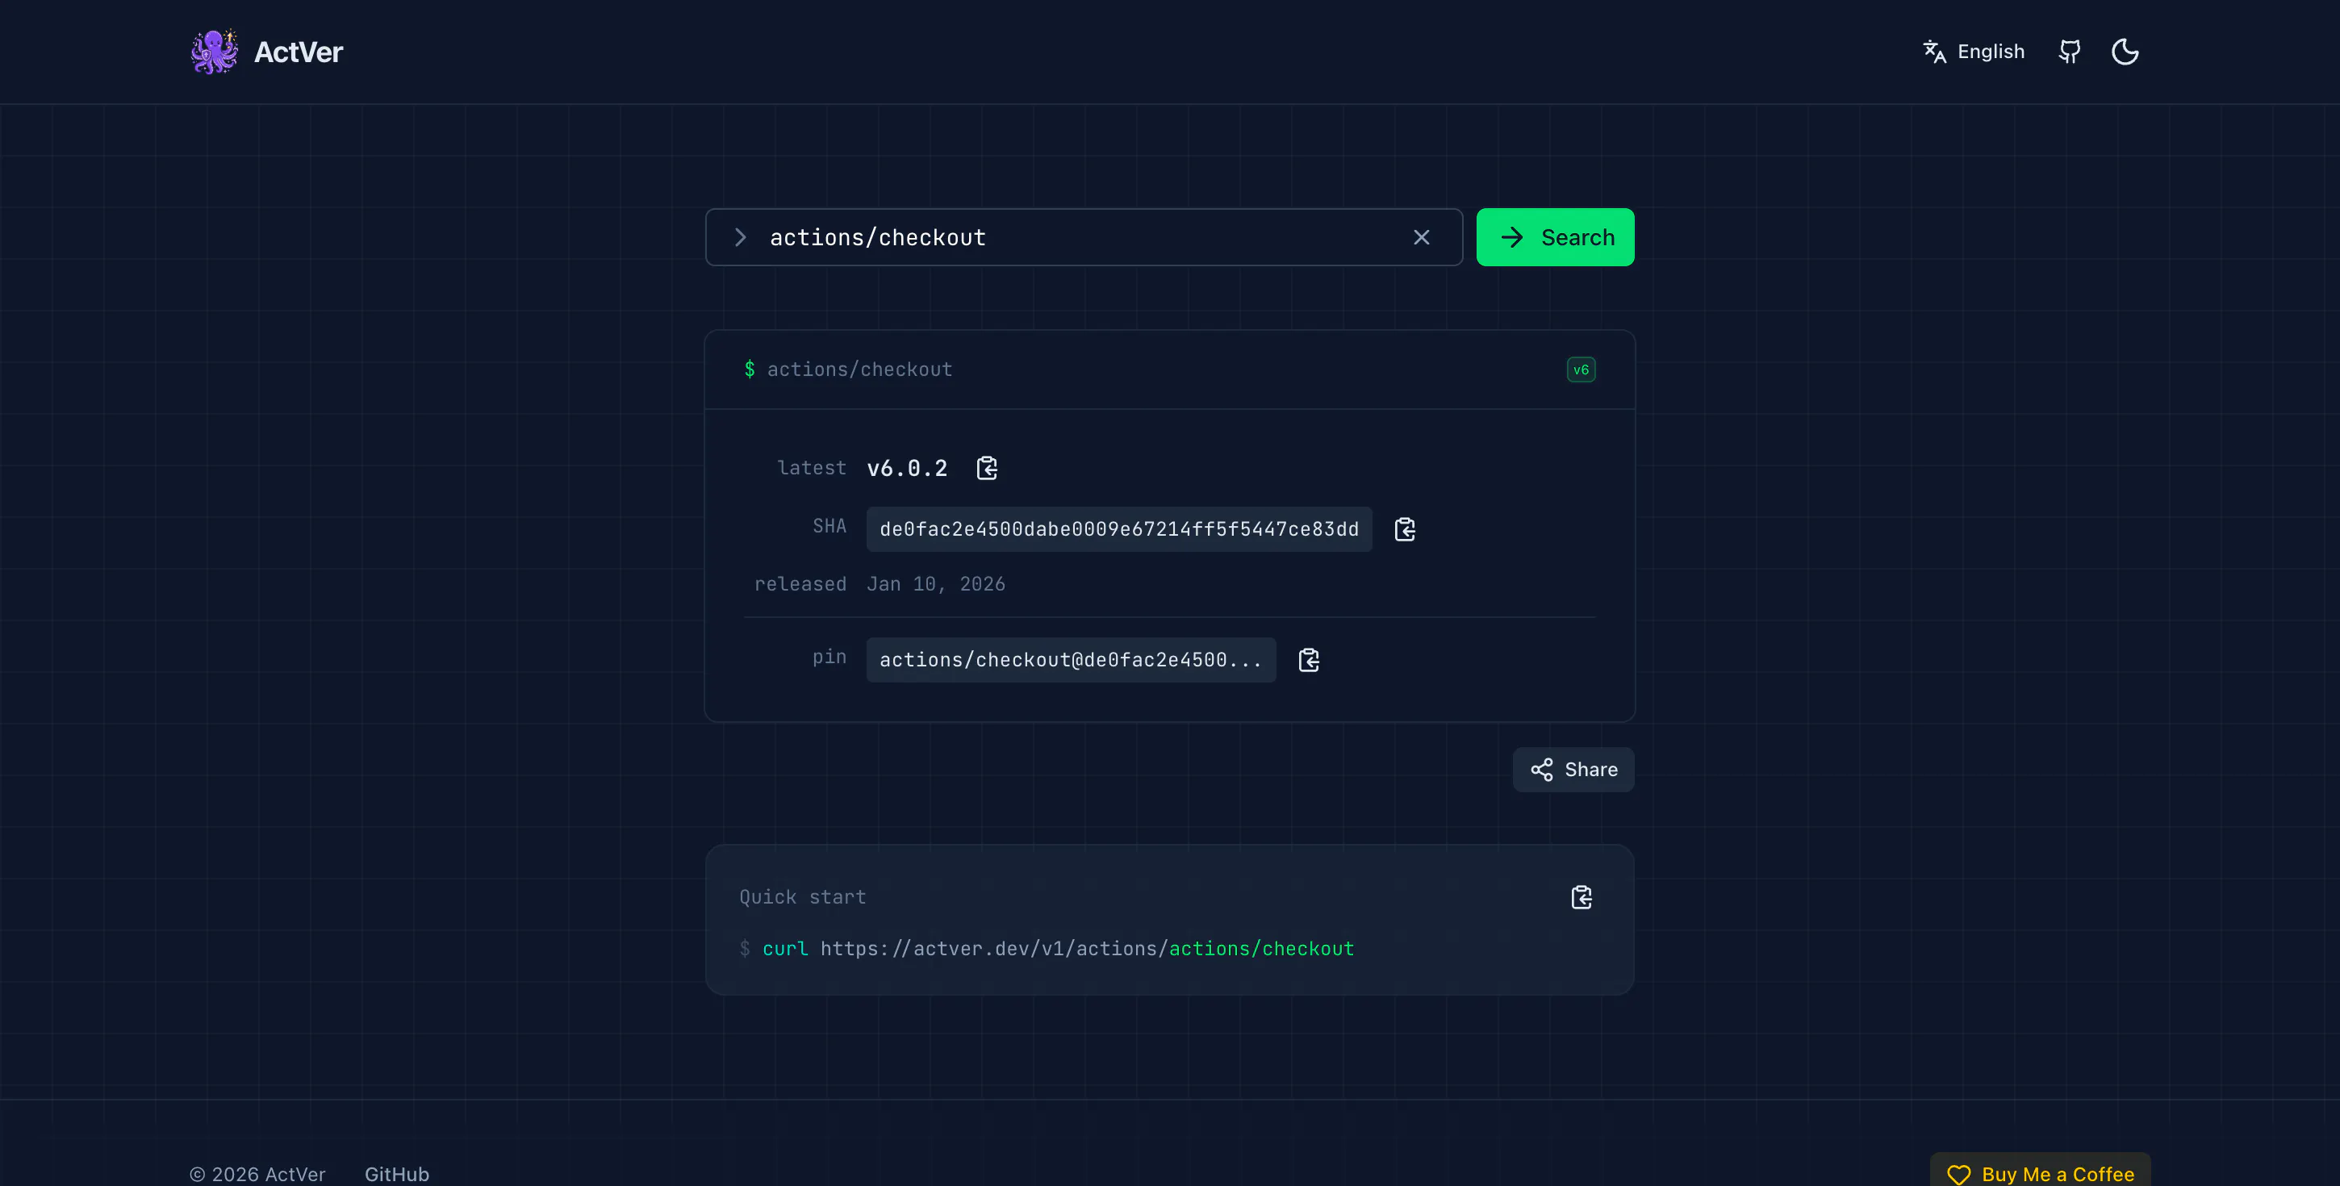2340x1186 pixels.
Task: Open the GitHub footer link
Action: pyautogui.click(x=397, y=1174)
